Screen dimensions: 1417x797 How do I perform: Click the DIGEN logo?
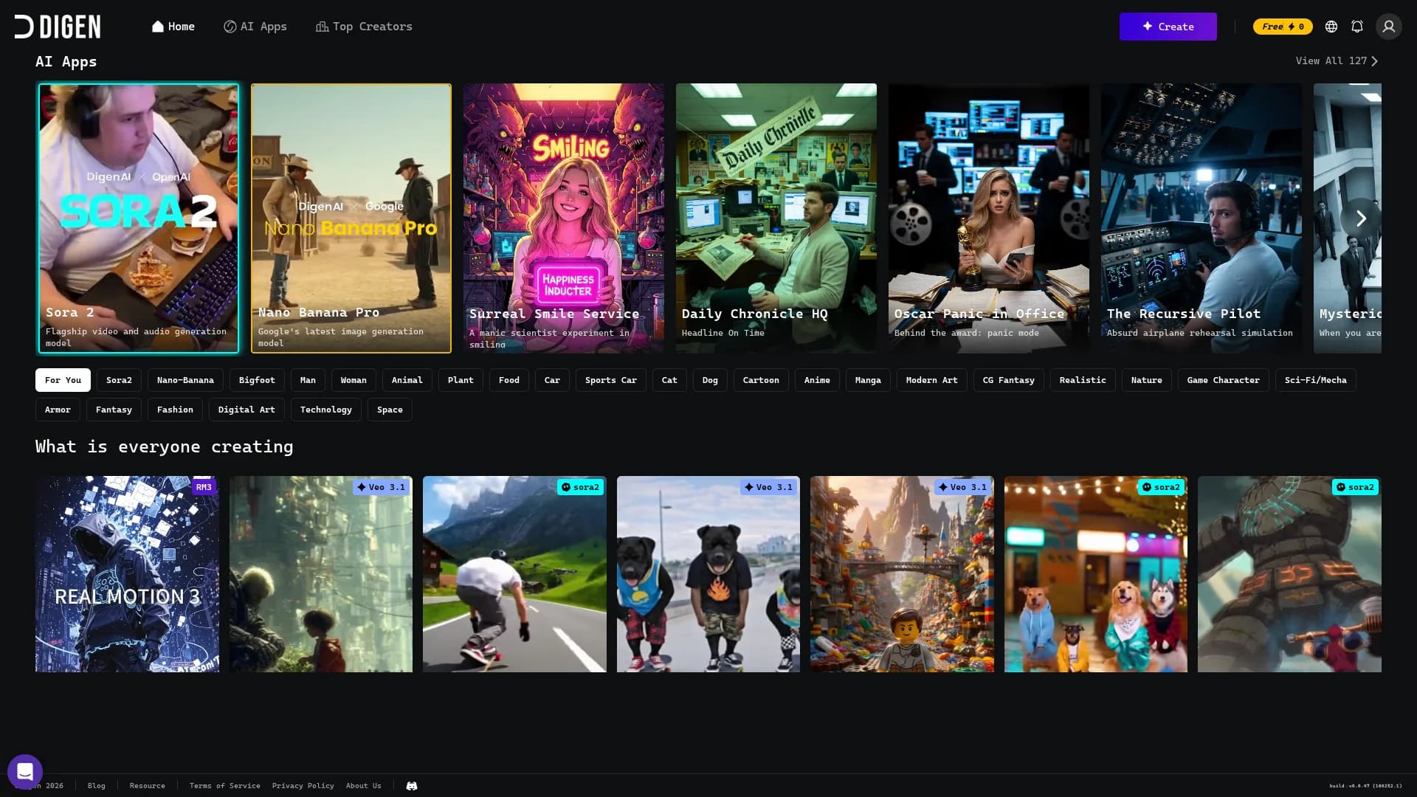pos(58,27)
